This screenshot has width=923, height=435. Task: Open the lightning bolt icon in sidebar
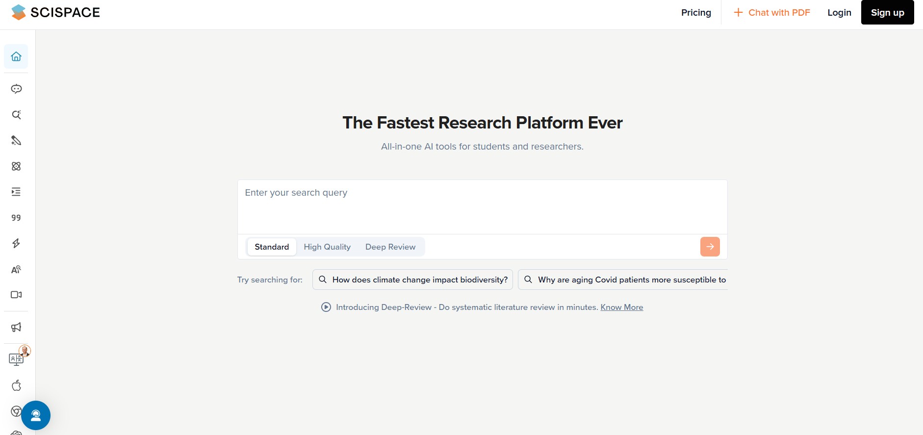[16, 243]
